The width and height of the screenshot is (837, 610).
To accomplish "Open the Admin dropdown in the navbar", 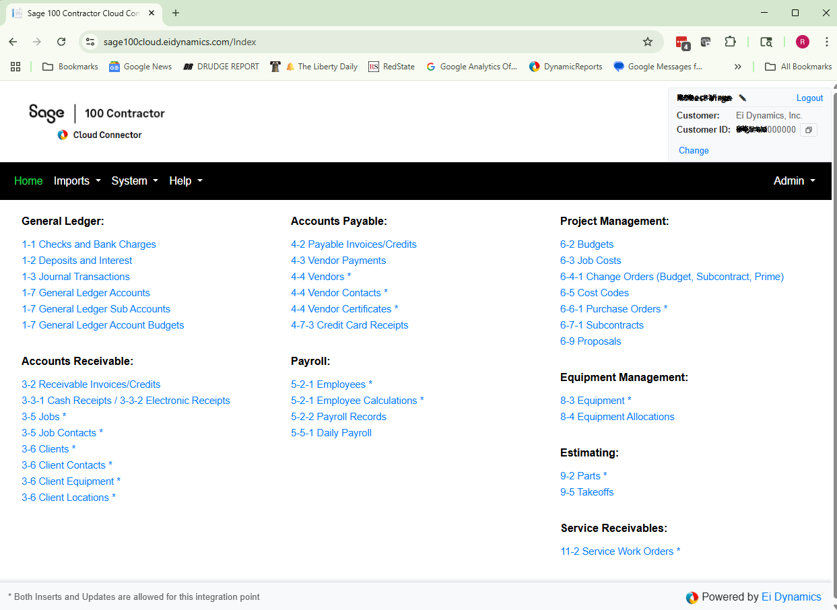I will point(794,181).
